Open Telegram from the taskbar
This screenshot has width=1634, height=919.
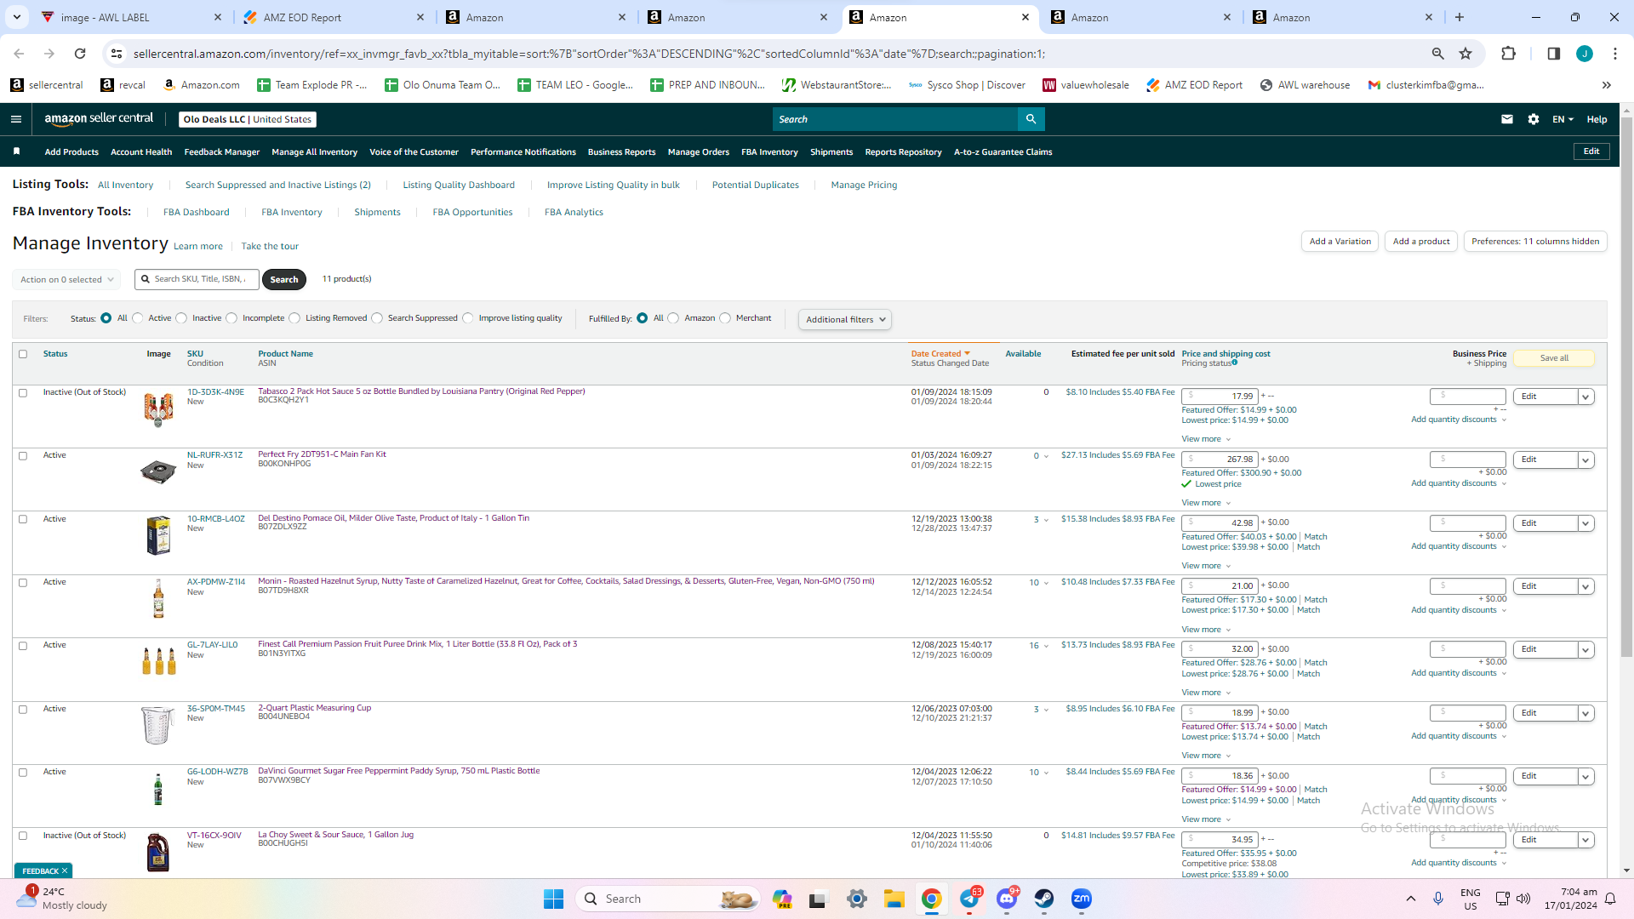click(969, 899)
